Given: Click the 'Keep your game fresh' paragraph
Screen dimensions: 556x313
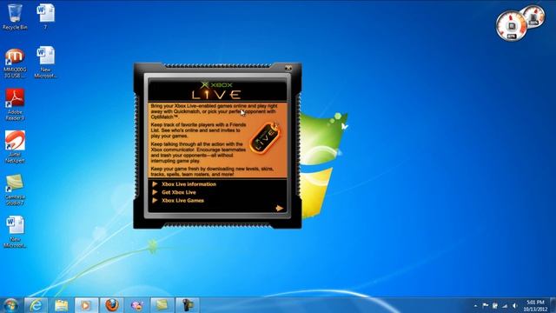Looking at the screenshot, I should tap(212, 172).
